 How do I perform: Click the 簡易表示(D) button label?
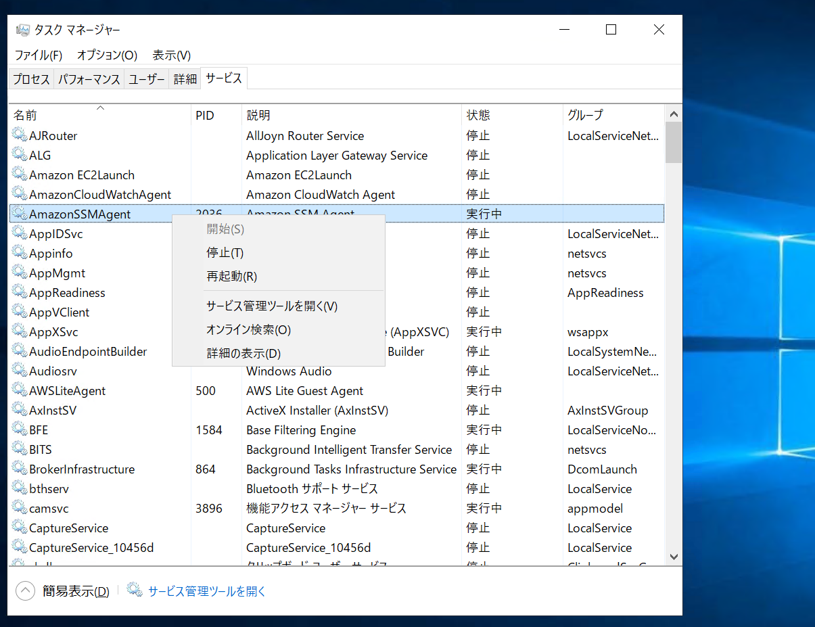click(x=76, y=591)
